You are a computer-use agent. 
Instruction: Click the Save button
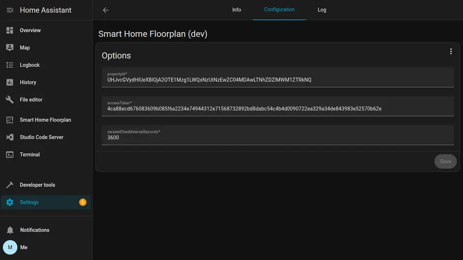point(445,161)
